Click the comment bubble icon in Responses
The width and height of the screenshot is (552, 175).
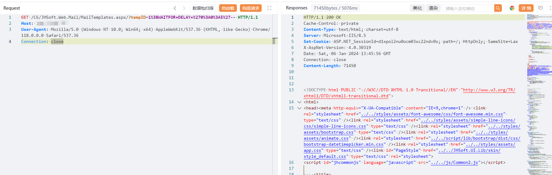pos(541,8)
